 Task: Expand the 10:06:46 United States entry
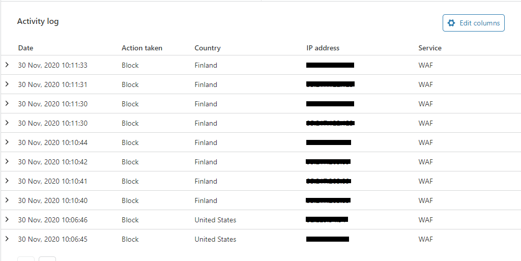coord(7,219)
